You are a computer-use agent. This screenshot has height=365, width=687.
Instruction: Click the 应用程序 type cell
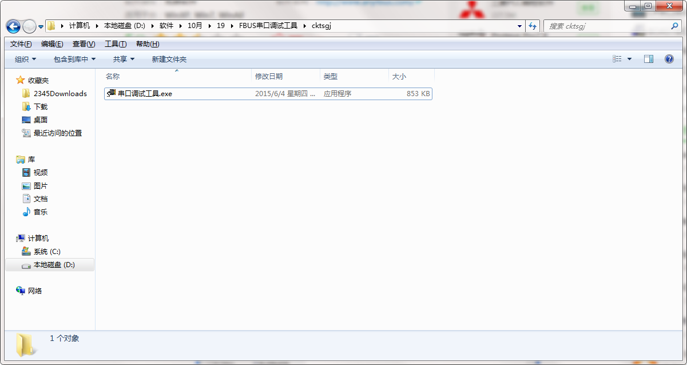(337, 93)
